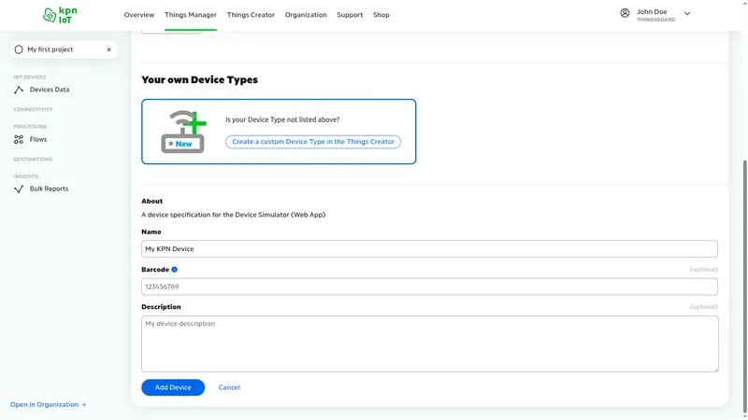Open the Support page

click(x=350, y=15)
